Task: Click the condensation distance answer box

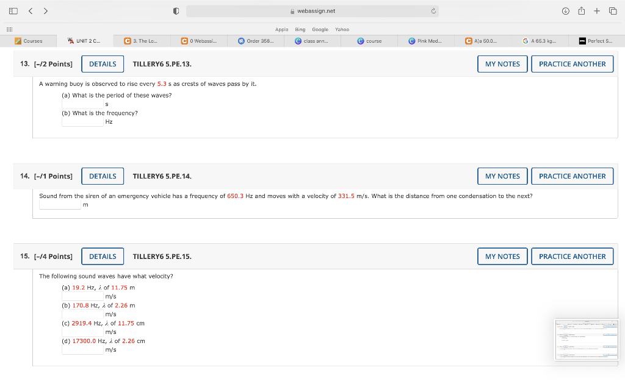Action: tap(59, 204)
